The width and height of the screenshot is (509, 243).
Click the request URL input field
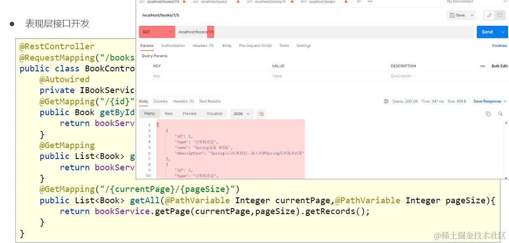(325, 32)
